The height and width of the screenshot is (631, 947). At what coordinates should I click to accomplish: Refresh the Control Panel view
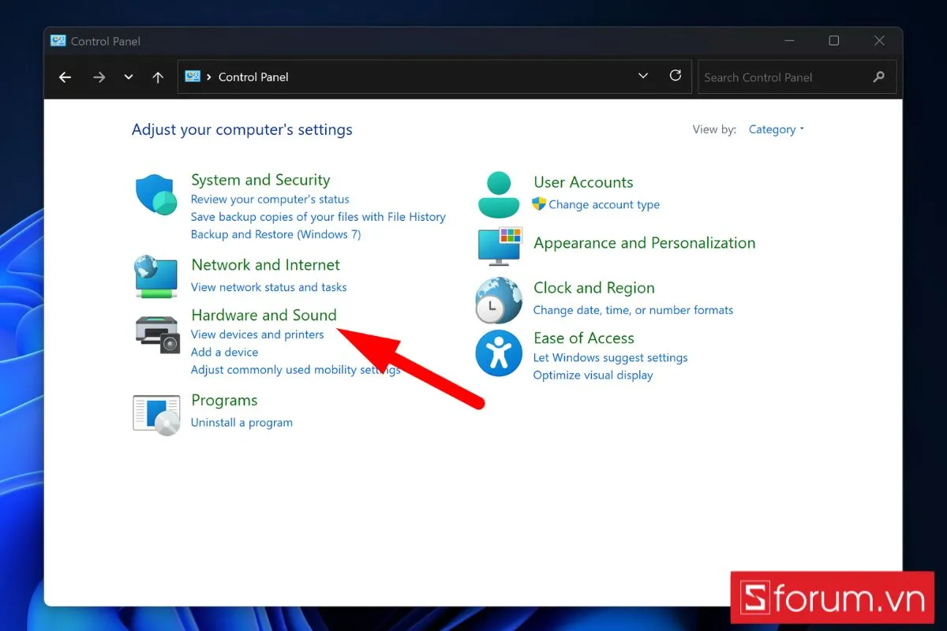click(676, 76)
